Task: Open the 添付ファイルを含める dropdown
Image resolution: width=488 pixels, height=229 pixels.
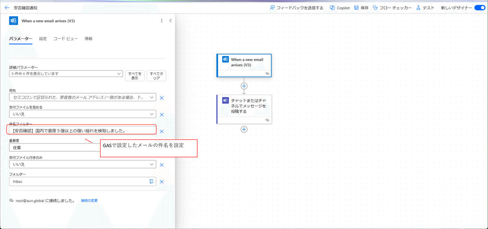Action: coord(83,114)
